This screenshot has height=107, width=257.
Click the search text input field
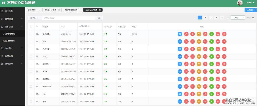pos(69,18)
